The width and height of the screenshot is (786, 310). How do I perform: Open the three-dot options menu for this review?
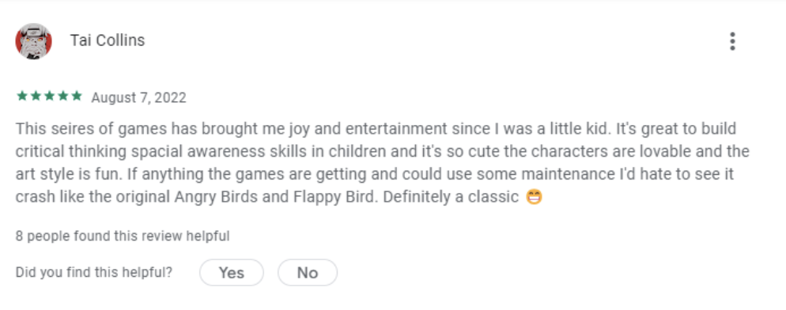coord(732,41)
